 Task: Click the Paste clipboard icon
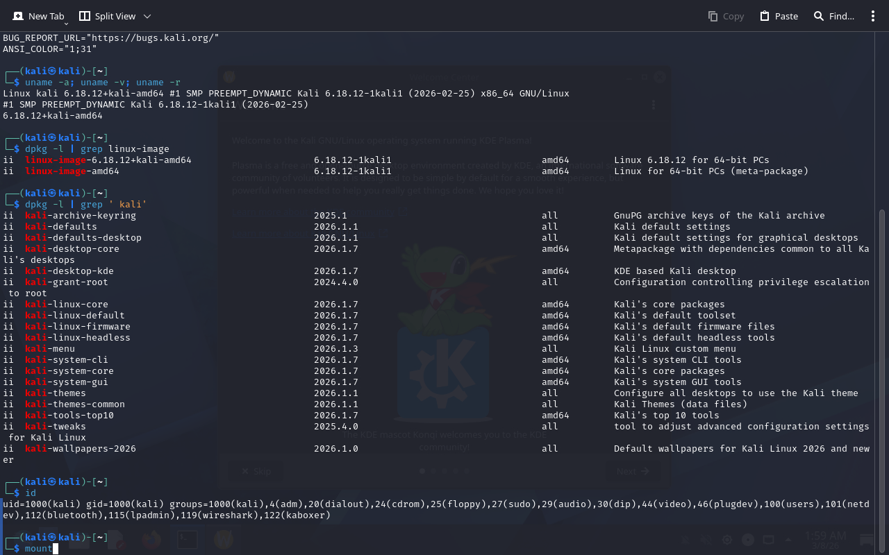[x=765, y=16]
